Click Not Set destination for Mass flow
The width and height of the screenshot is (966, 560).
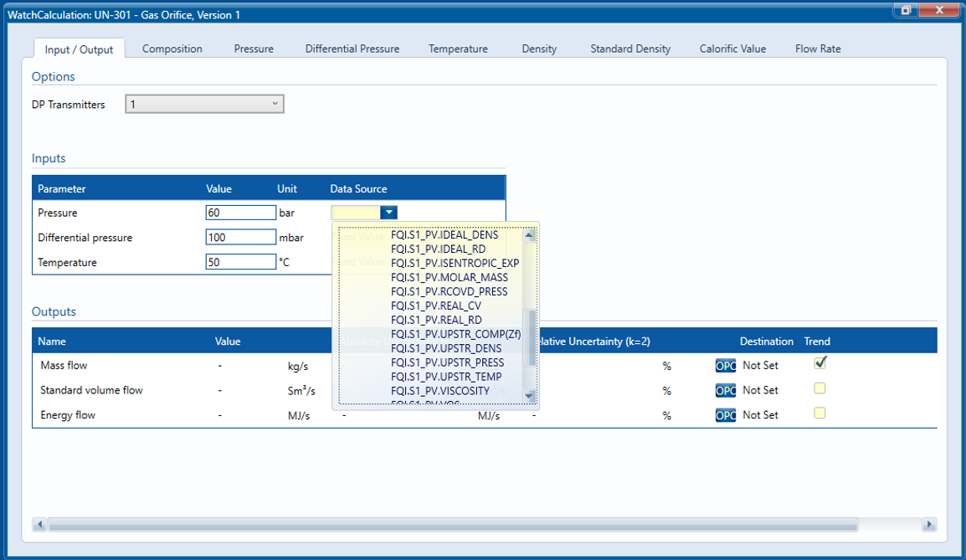(760, 365)
